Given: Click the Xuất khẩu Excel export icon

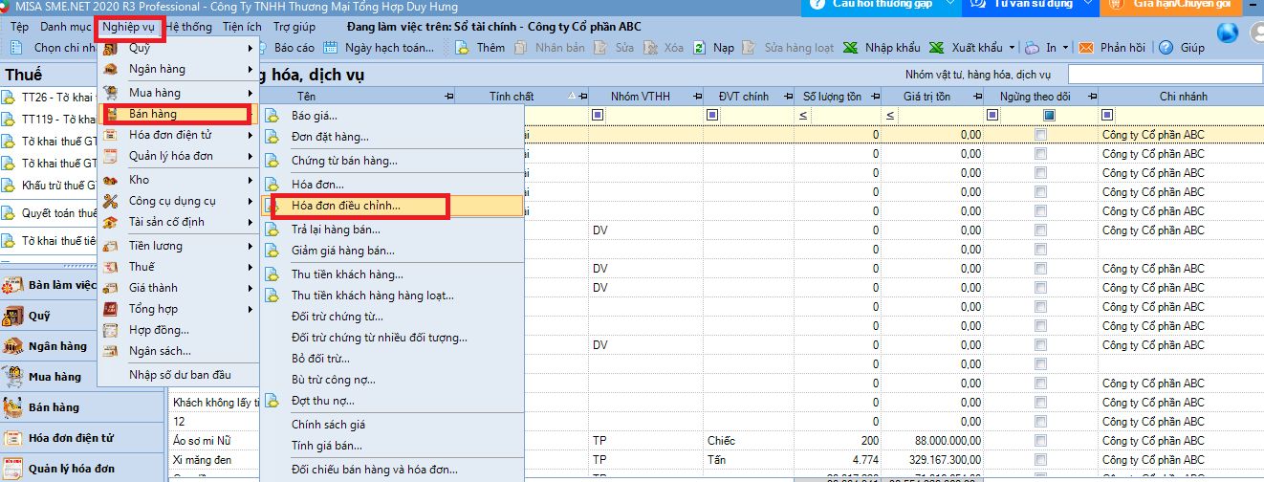Looking at the screenshot, I should (937, 47).
